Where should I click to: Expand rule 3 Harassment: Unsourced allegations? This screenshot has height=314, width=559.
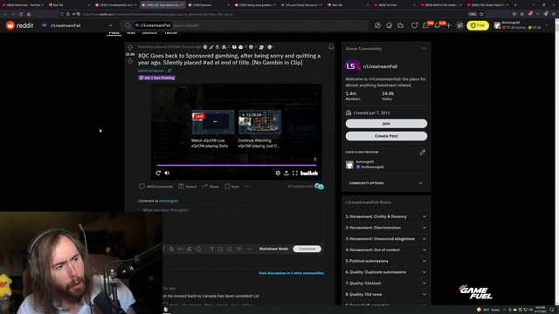point(386,238)
